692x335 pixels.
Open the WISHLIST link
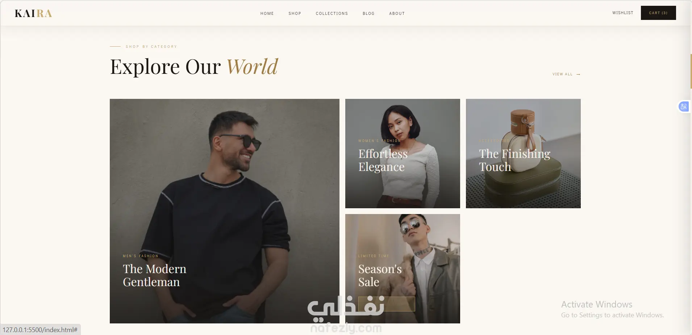coord(623,13)
